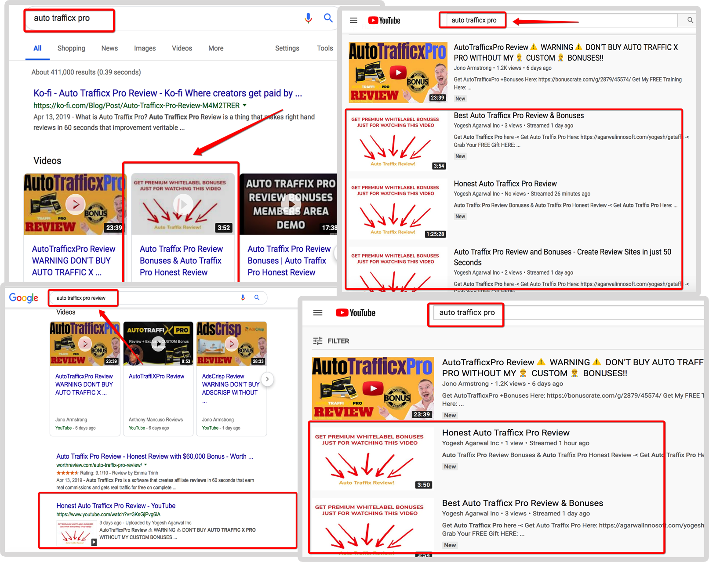This screenshot has width=709, height=562.
Task: Expand the dropdown arrow beside worthreview.com URL
Action: coord(145,465)
